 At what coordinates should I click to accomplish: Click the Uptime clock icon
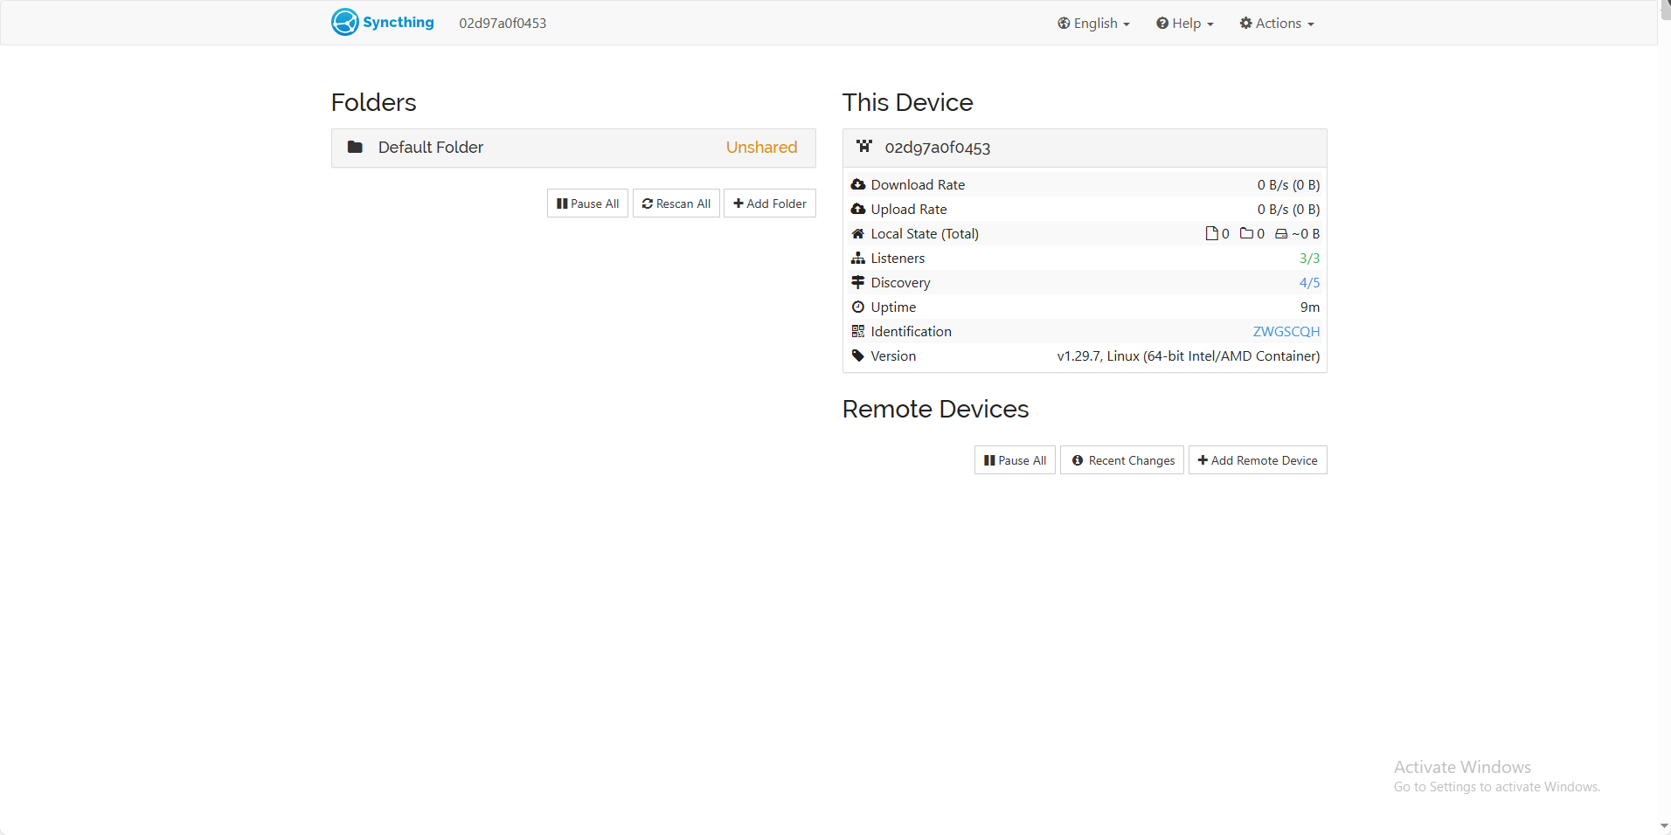[x=858, y=307]
